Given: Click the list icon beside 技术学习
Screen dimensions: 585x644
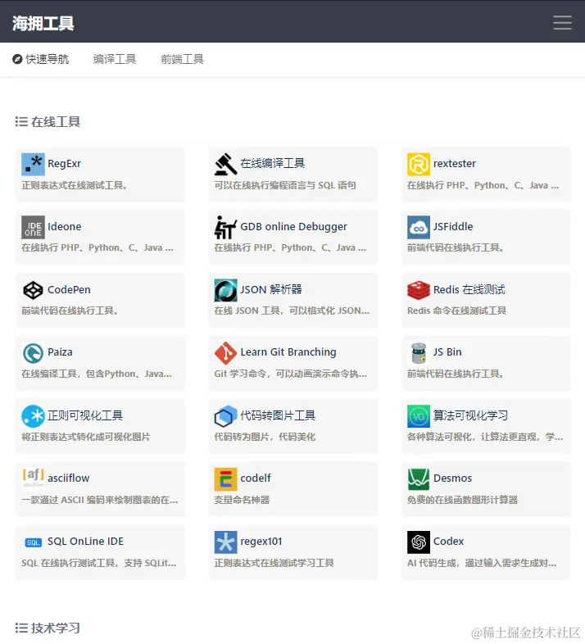Looking at the screenshot, I should (21, 628).
